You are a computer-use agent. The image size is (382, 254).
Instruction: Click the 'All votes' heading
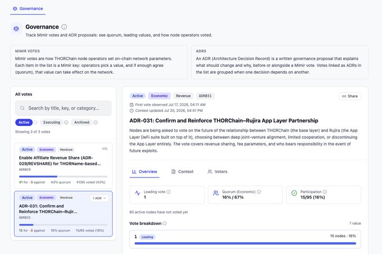(x=24, y=94)
